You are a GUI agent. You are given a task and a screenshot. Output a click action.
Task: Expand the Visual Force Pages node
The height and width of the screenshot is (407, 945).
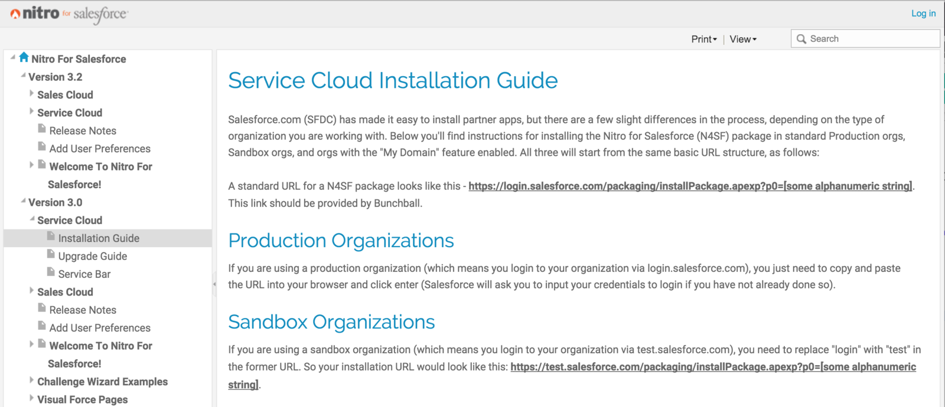point(31,398)
